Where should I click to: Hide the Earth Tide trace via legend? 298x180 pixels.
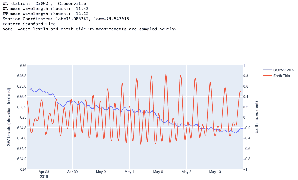pyautogui.click(x=281, y=76)
